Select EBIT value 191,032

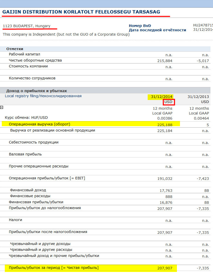point(165,179)
